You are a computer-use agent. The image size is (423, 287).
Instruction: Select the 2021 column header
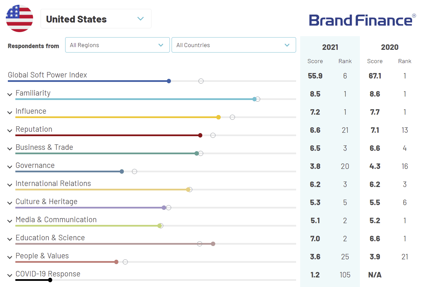[330, 47]
